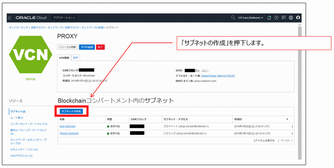The height and width of the screenshot is (168, 334).
Task: Click the Oracle Cloud logo
Action: coord(31,18)
